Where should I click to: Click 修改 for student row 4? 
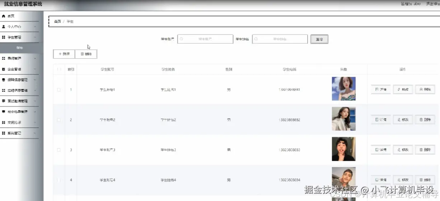(403, 180)
